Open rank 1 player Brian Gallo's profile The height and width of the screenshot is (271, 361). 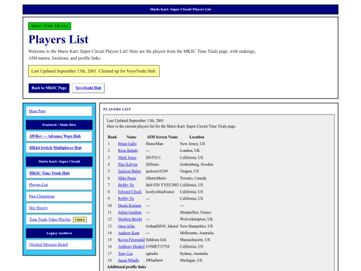pyautogui.click(x=127, y=144)
